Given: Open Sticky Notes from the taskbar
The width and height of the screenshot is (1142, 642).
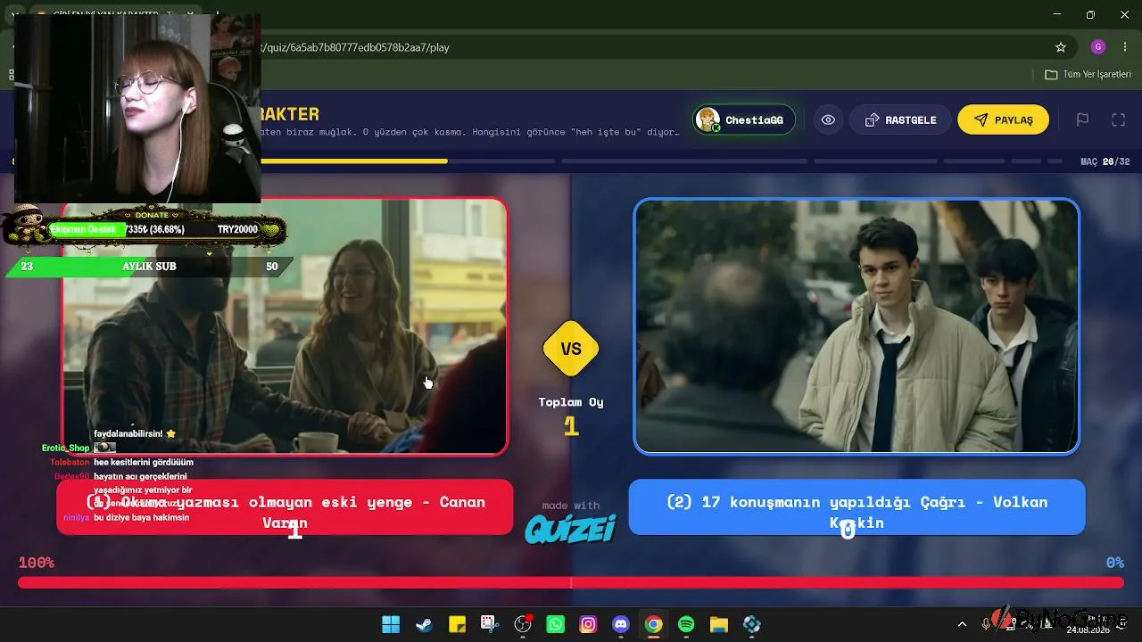Looking at the screenshot, I should (457, 624).
